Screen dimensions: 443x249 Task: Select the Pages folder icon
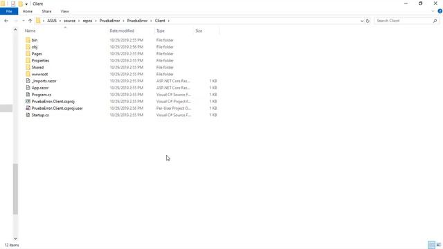point(28,54)
